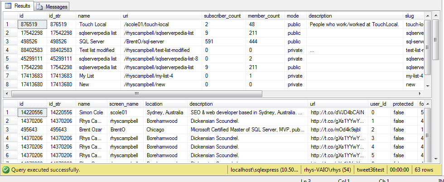444x182 pixels.
Task: Select the 'scole01' screen name cell
Action: pyautogui.click(x=125, y=112)
